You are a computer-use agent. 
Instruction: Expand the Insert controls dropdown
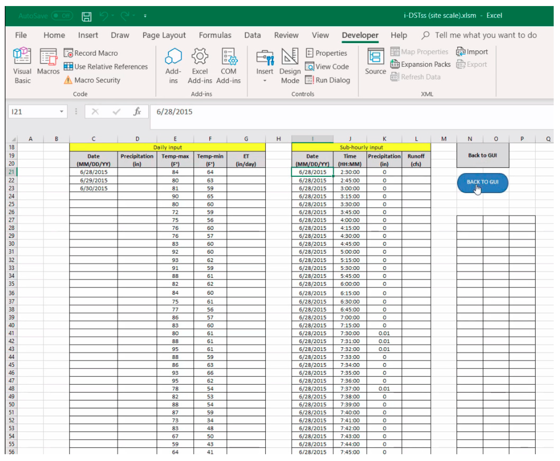tap(265, 80)
